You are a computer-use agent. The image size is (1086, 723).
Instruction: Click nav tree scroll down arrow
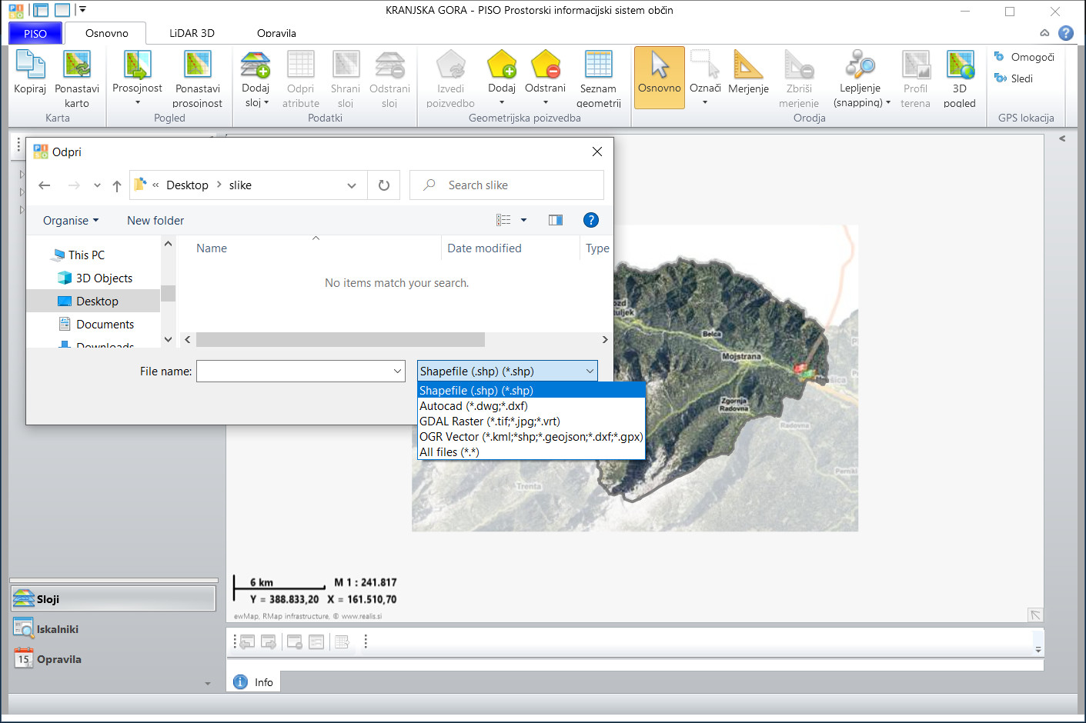168,339
